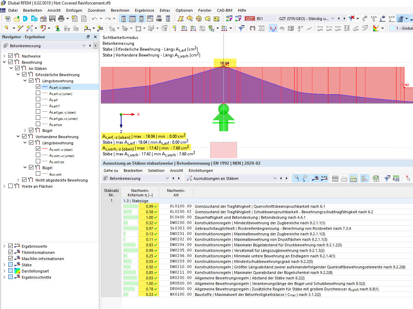This screenshot has height=309, width=413.
Task: Click the new nodal support icon
Action: 57,28
